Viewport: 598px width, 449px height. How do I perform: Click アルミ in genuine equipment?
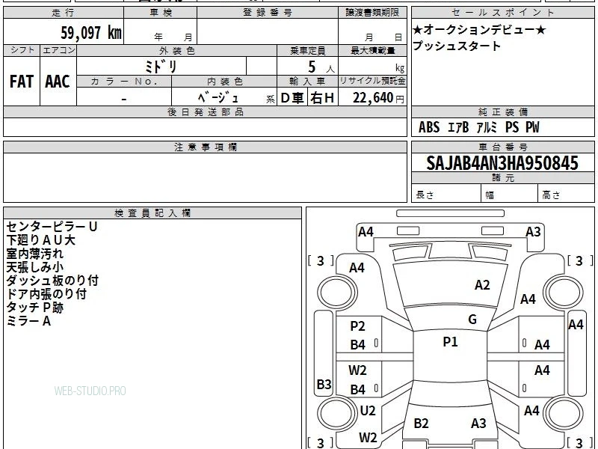coord(487,127)
